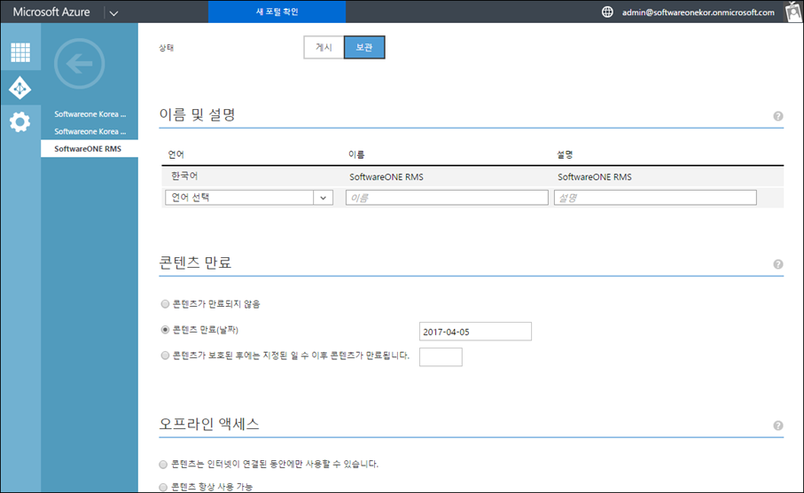Click the 이름 column header
The height and width of the screenshot is (493, 804).
point(356,154)
